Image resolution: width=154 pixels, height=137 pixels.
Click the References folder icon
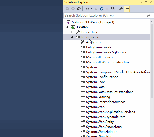coord(78,37)
